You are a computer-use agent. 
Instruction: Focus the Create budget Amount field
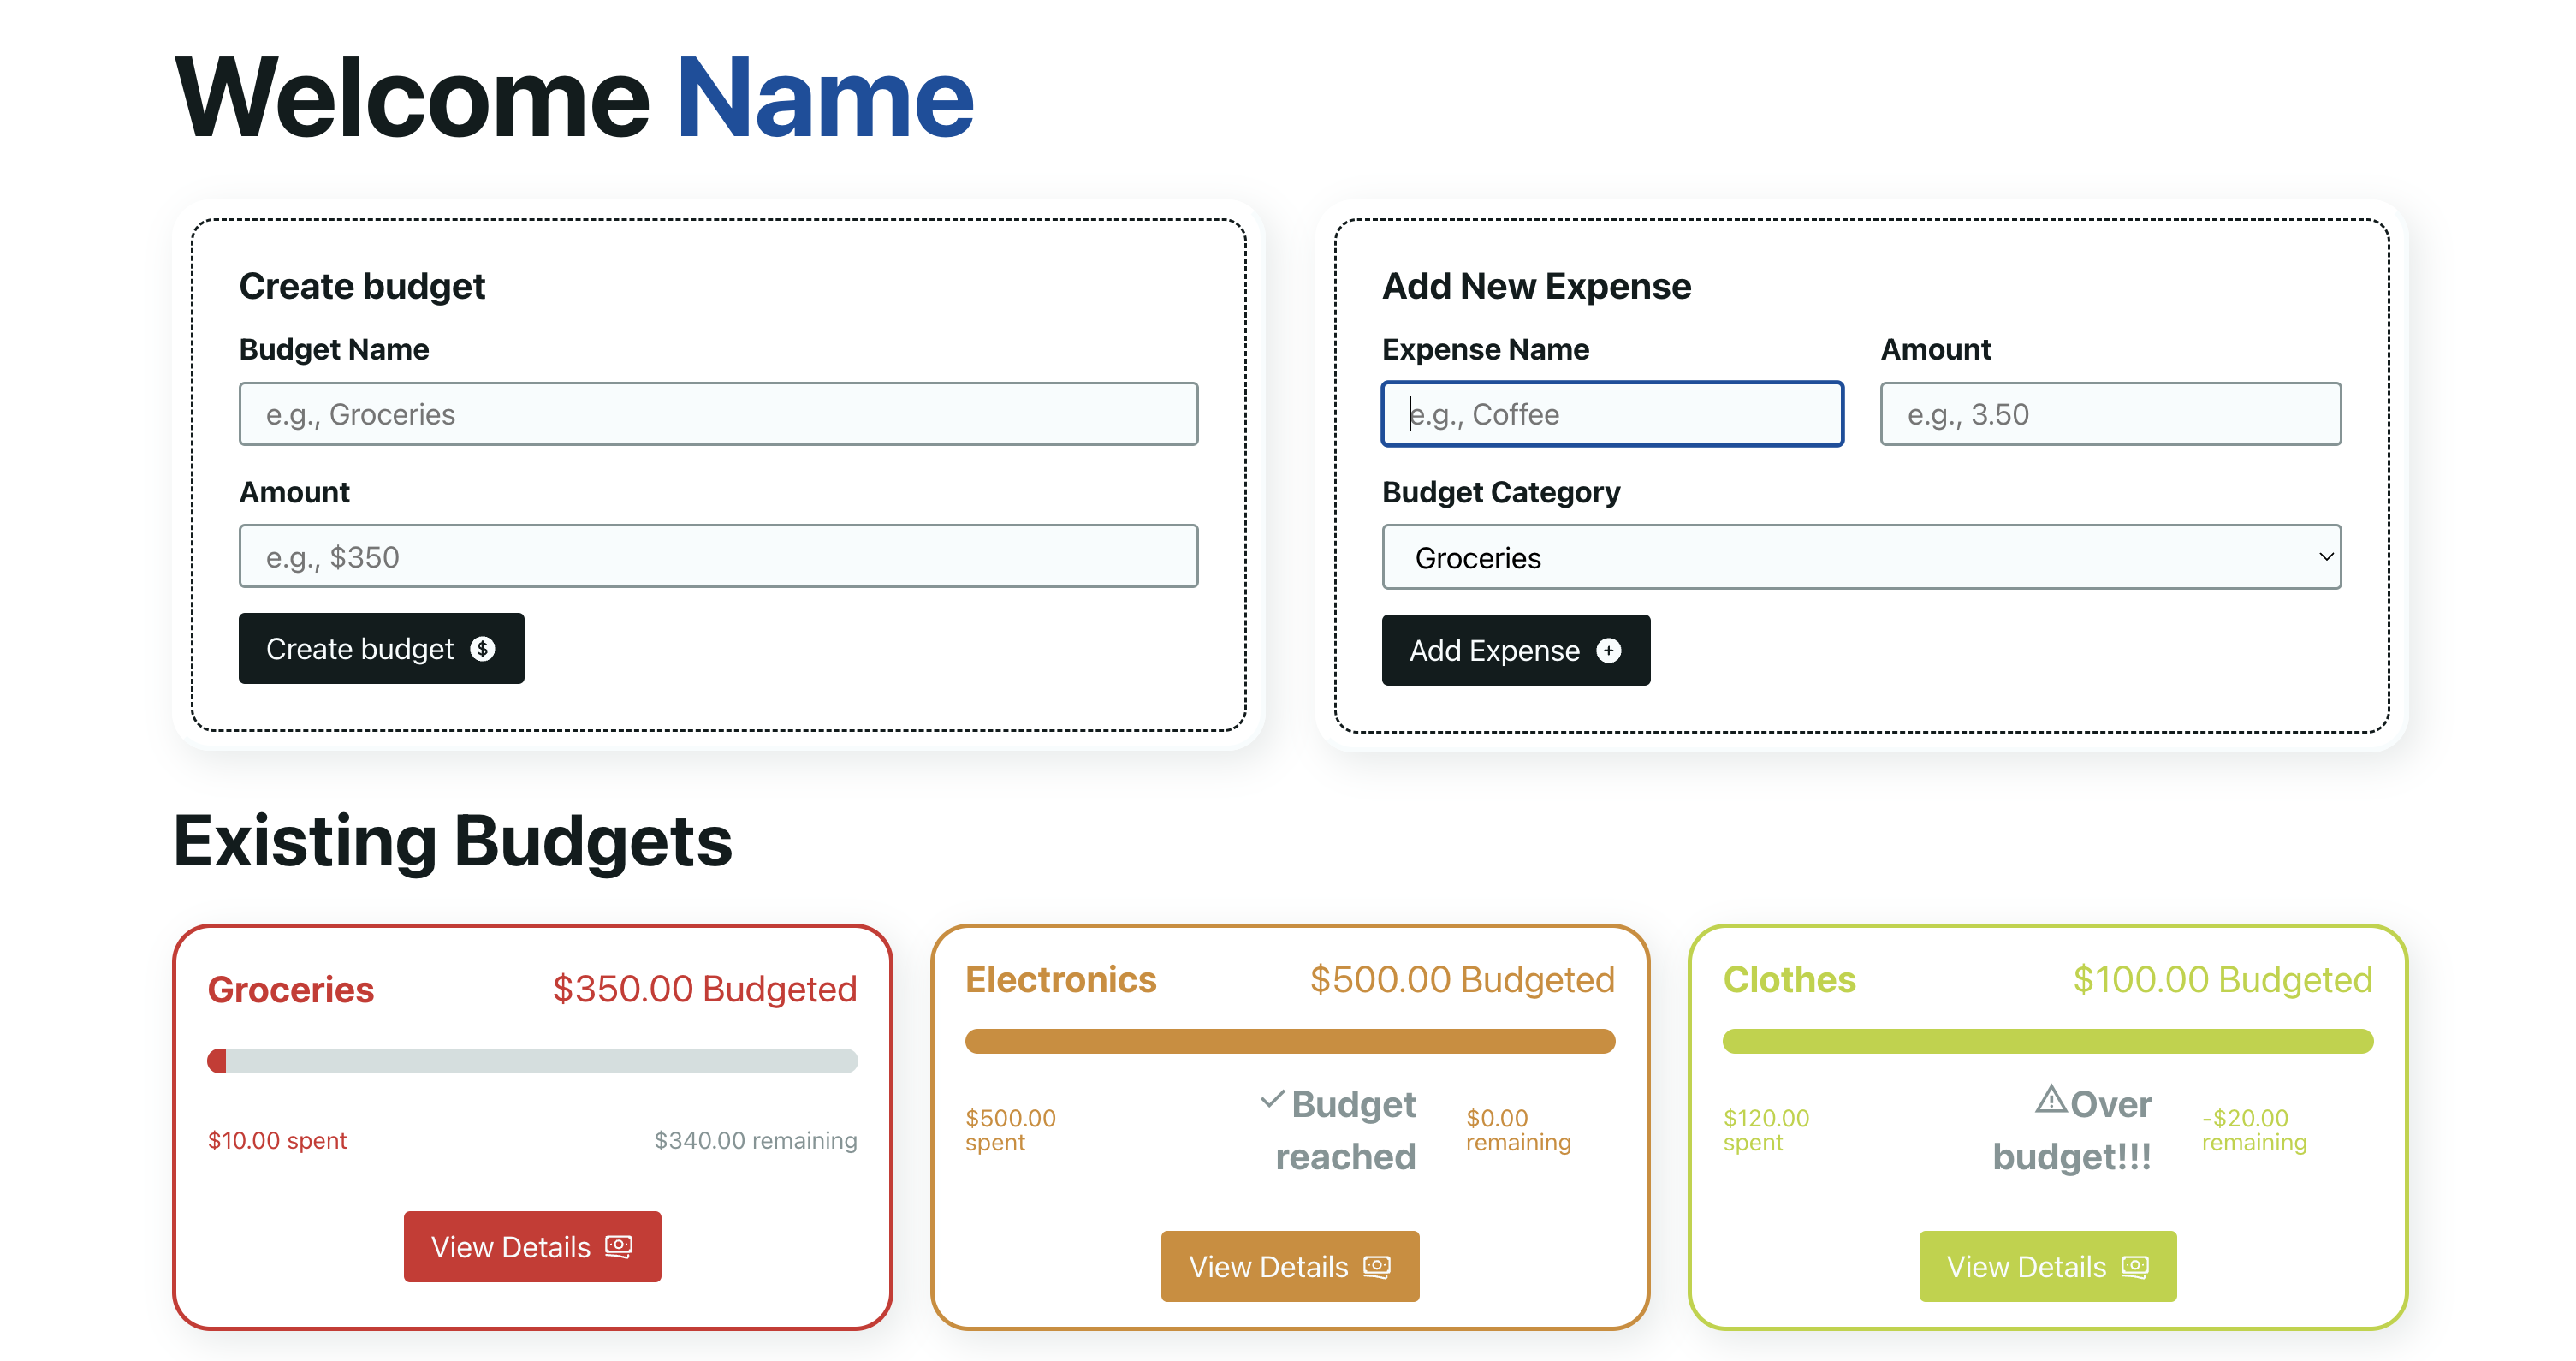pyautogui.click(x=718, y=557)
